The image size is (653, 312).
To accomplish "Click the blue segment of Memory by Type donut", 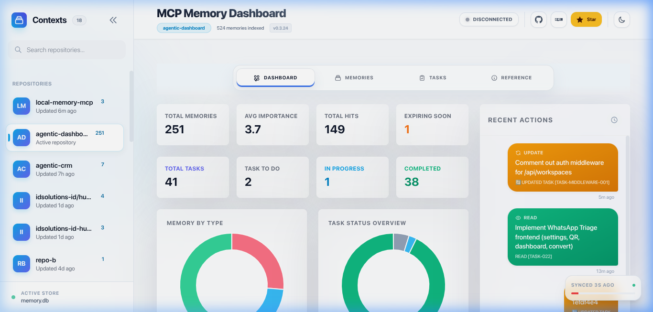I will (273, 300).
